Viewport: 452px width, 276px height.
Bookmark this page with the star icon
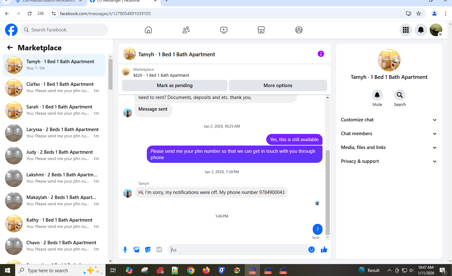(x=419, y=14)
